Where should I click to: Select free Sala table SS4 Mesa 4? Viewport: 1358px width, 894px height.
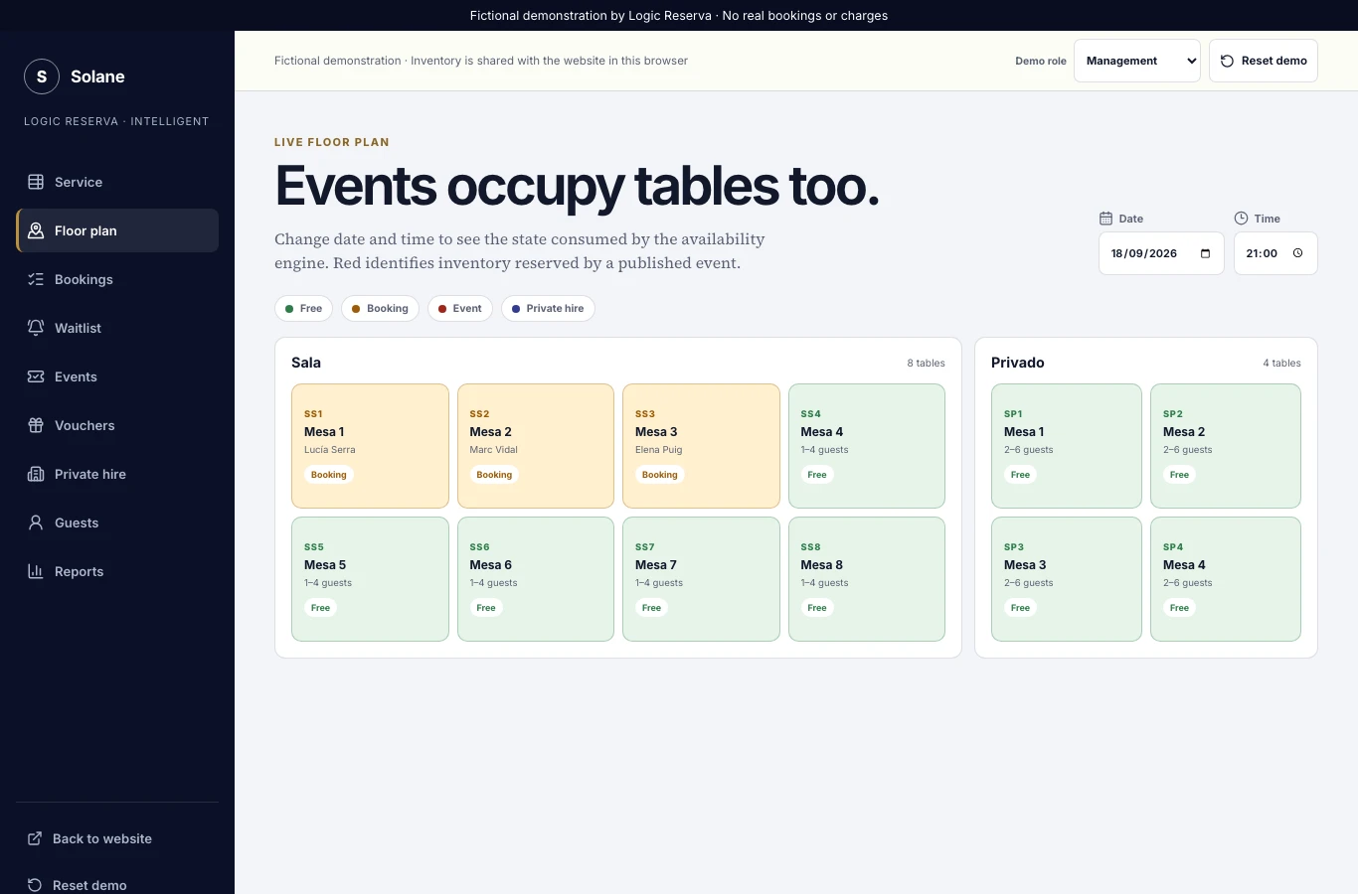[867, 446]
